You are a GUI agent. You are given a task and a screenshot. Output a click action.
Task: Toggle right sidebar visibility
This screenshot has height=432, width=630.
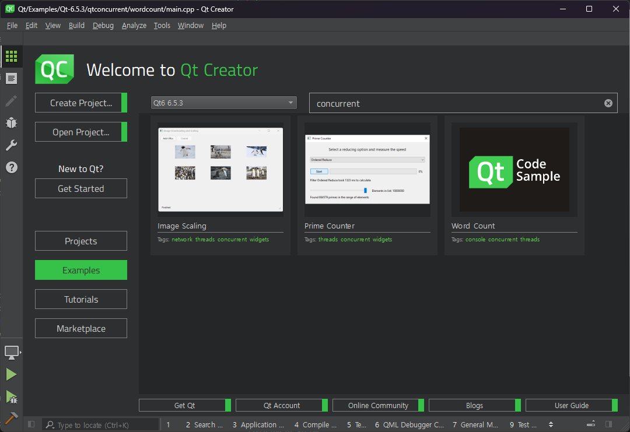pyautogui.click(x=608, y=424)
